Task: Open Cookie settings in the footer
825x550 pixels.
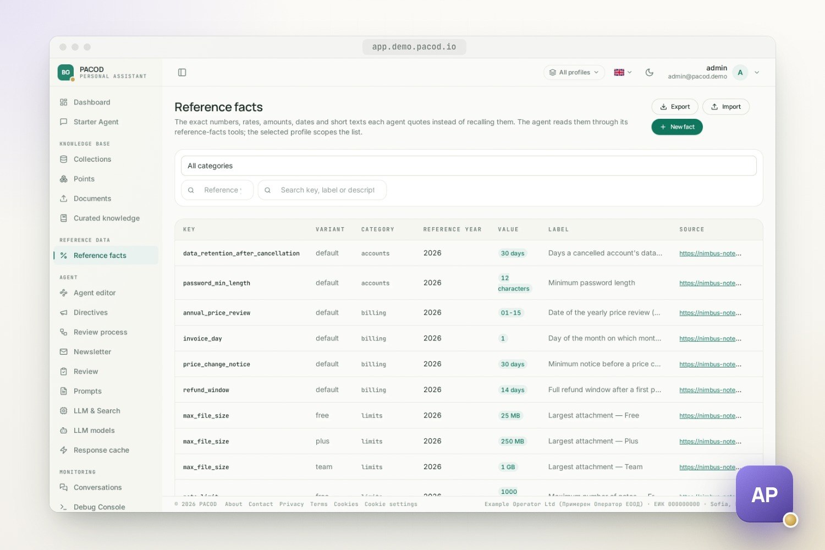Action: coord(391,504)
